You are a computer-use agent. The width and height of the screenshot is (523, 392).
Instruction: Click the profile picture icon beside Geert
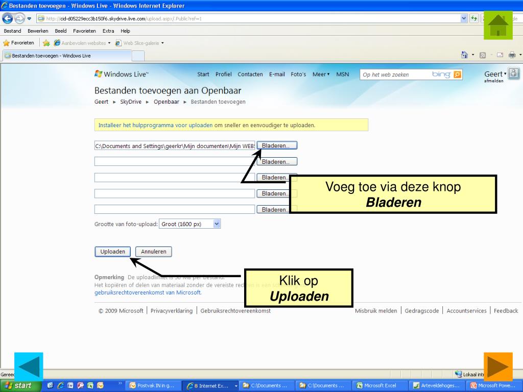pyautogui.click(x=514, y=73)
